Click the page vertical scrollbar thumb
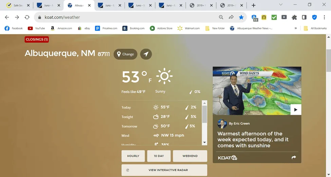This screenshot has width=331, height=177. tap(329, 61)
